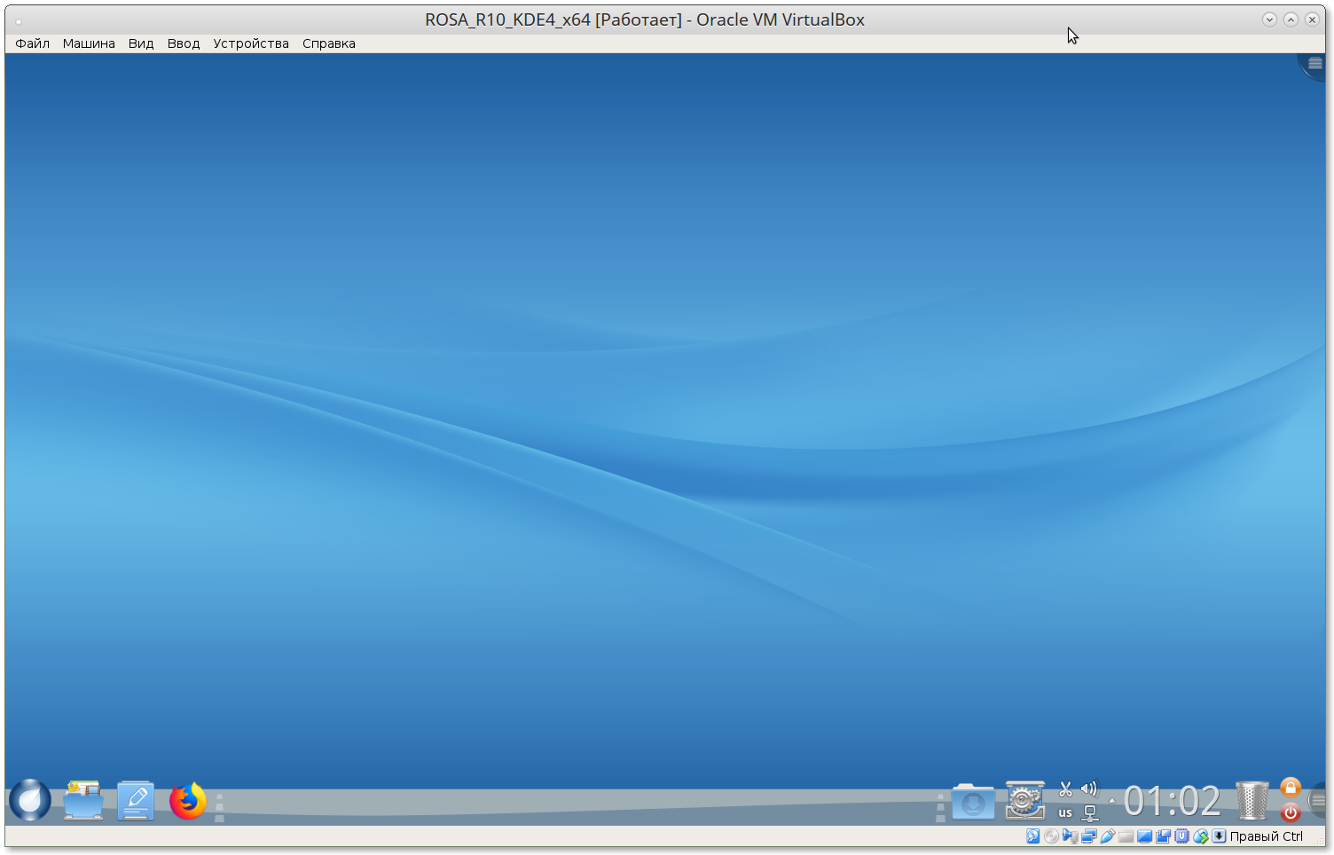1334x855 pixels.
Task: Maximize the VirtualBox window
Action: pos(1291,20)
